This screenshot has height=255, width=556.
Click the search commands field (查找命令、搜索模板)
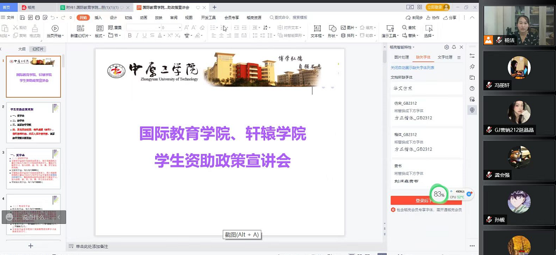tap(289, 18)
